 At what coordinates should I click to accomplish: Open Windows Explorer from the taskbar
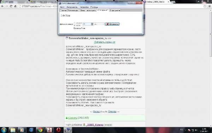[x=13, y=130]
